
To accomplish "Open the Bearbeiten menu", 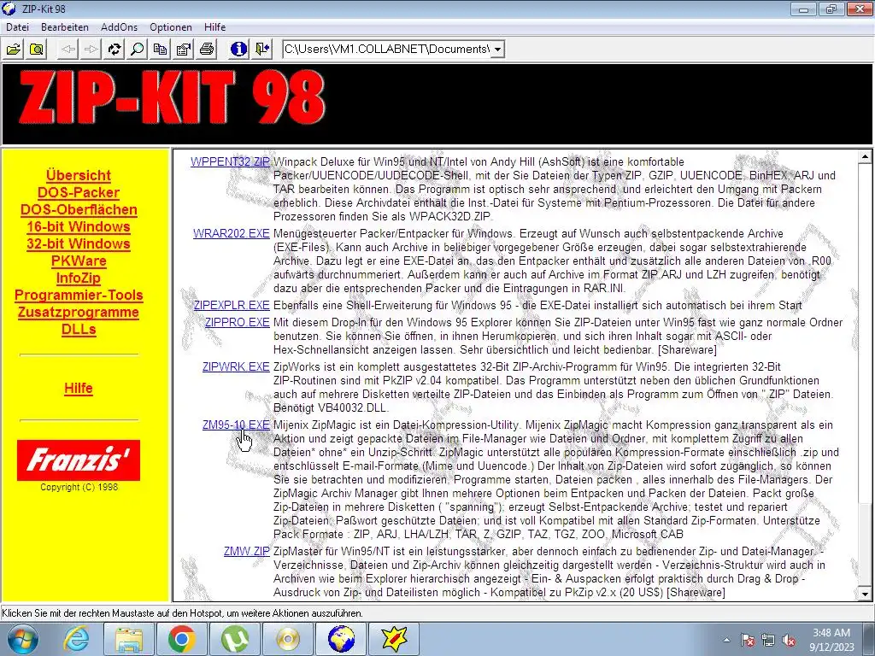I will pos(65,26).
